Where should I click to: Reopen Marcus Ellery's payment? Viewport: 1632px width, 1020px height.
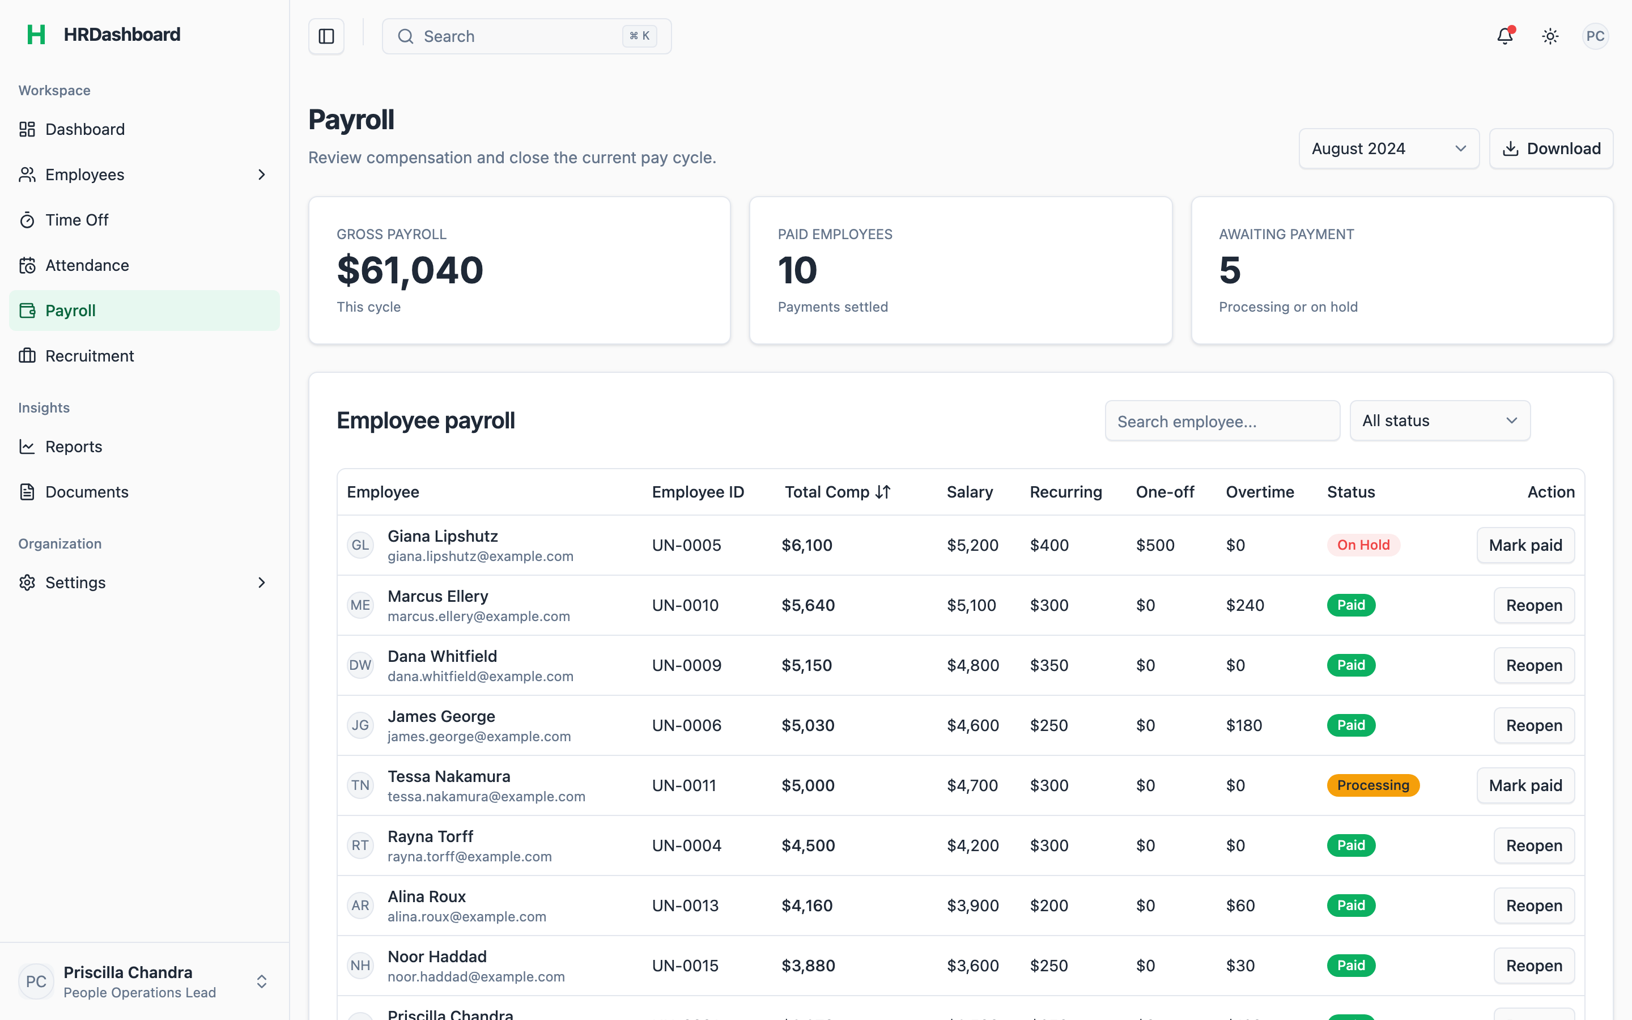[1534, 605]
